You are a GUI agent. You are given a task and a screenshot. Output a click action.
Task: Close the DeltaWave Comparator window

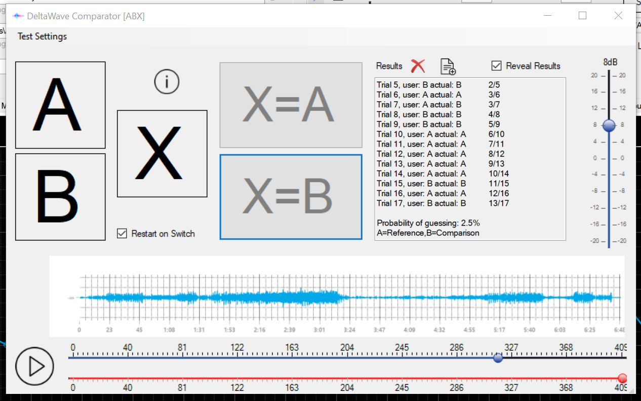618,16
